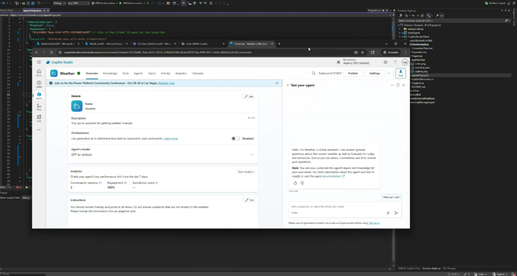
Task: Edit the agent Details
Action: 248,96
